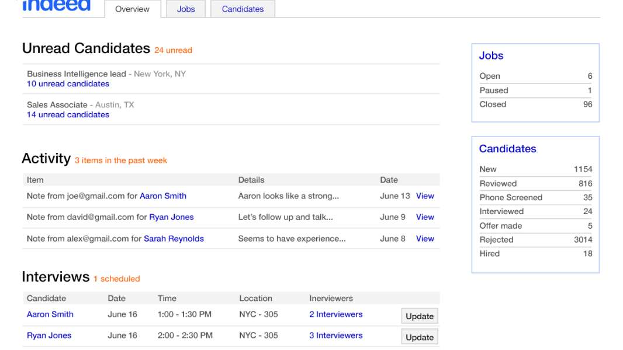Update Ryan Jones's interview

(420, 337)
